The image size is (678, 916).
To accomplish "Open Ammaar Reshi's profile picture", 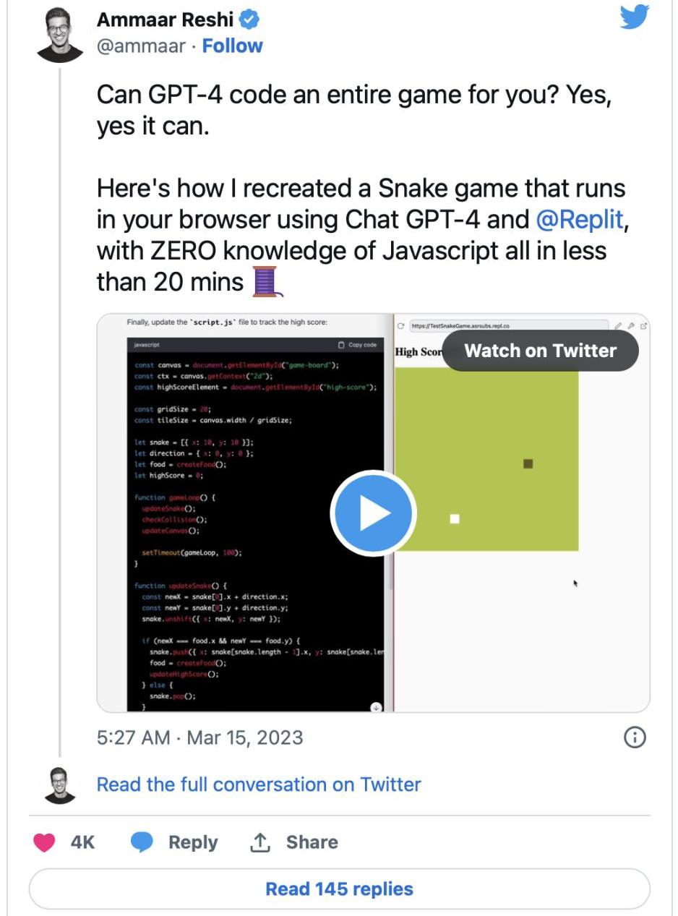I will click(x=60, y=35).
